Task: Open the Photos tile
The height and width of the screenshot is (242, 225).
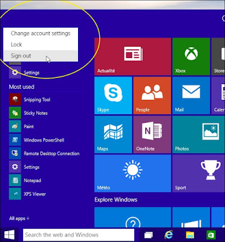Action: (x=199, y=134)
